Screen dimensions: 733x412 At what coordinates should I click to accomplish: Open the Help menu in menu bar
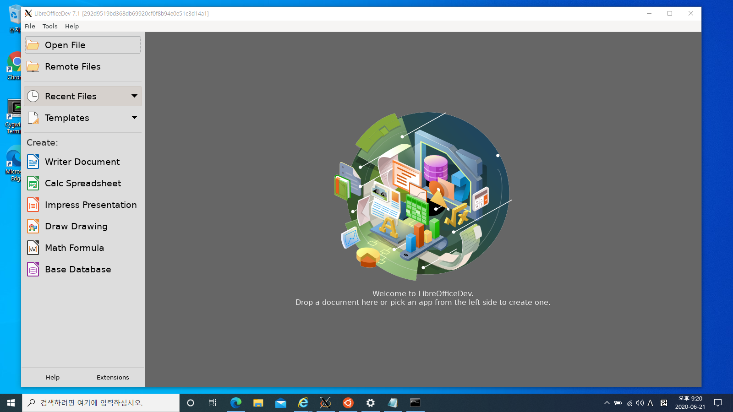72,26
